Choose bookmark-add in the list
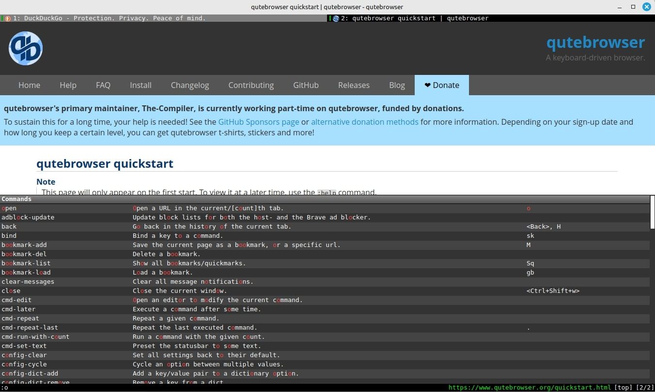Screen dimensions: 655x392 [x=325, y=245]
